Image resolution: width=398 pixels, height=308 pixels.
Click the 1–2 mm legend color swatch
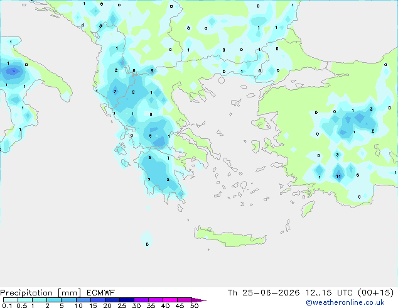tap(40, 300)
